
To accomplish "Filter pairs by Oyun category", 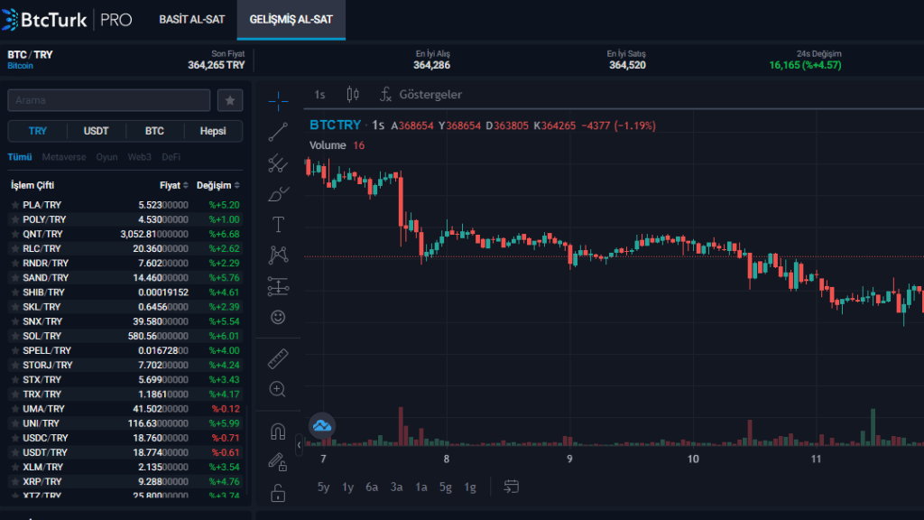I will [x=106, y=157].
